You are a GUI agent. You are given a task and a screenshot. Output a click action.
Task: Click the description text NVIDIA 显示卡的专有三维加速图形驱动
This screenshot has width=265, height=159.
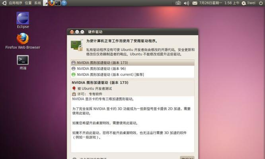coord(103,99)
